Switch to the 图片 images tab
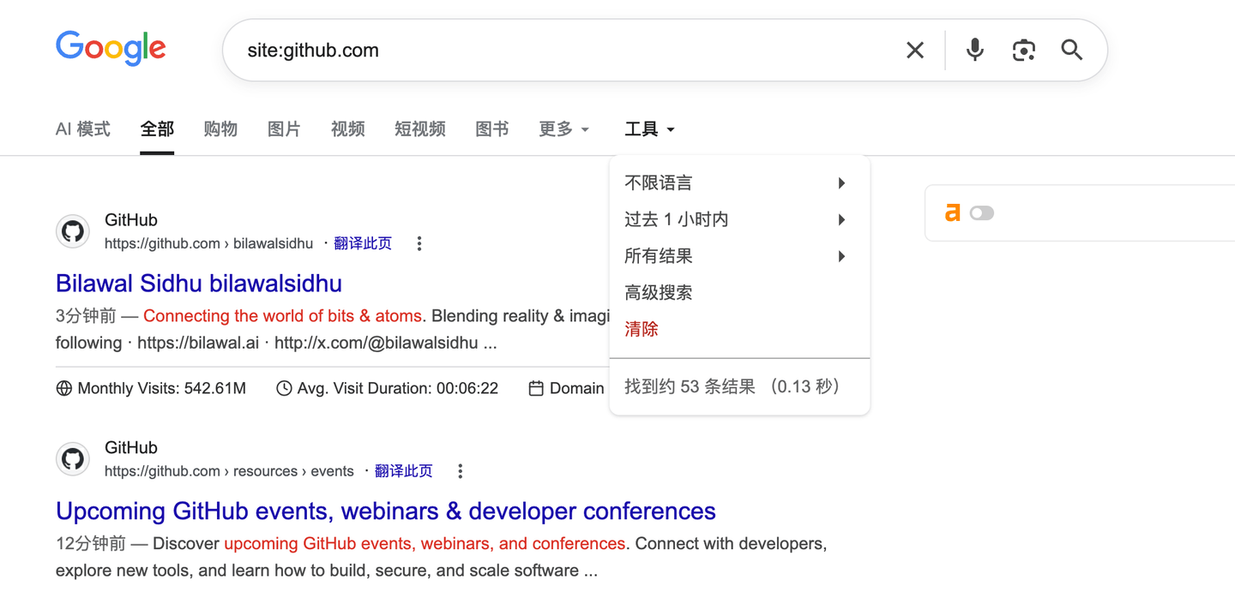Screen dimensions: 1235x592 click(284, 129)
